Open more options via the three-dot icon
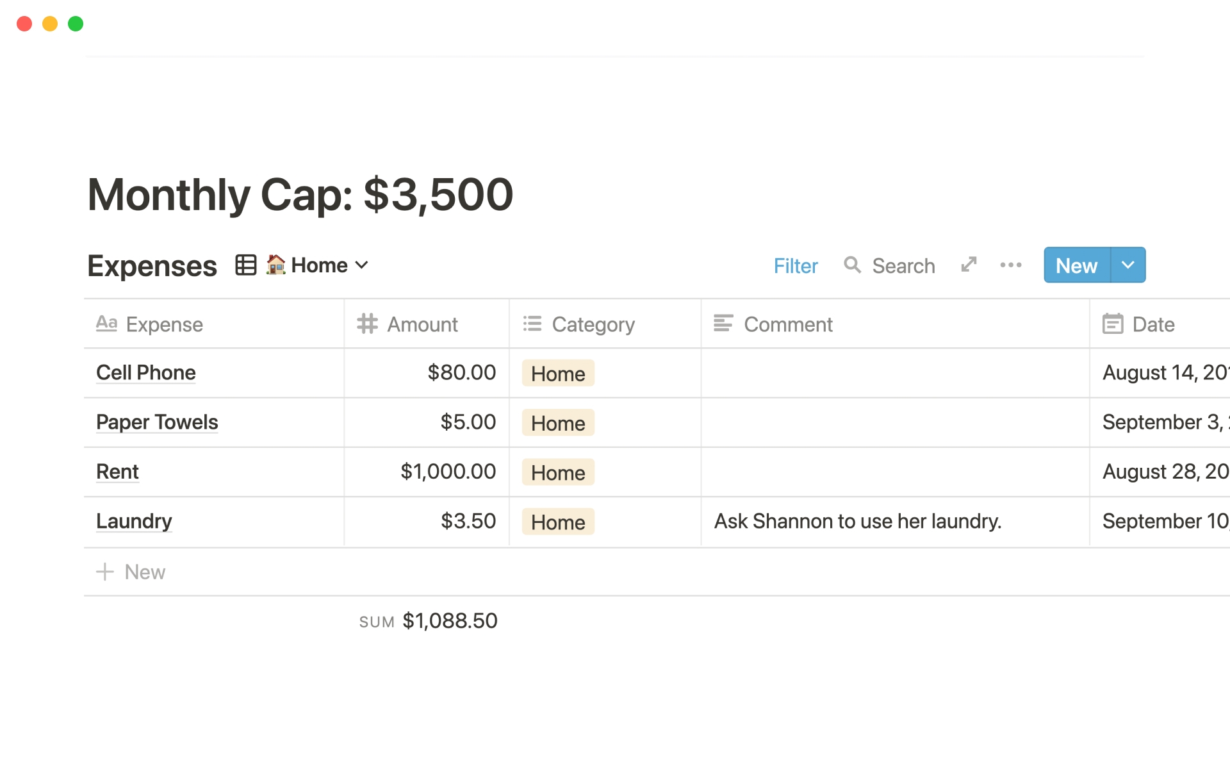This screenshot has width=1230, height=769. pyautogui.click(x=1010, y=265)
